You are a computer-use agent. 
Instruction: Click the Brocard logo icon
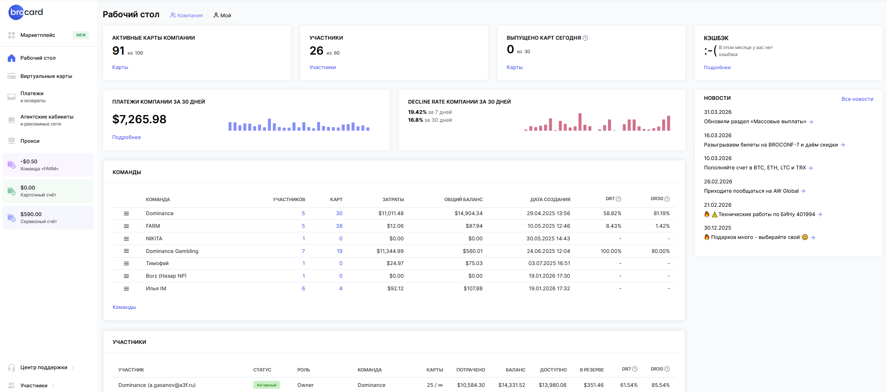click(25, 12)
